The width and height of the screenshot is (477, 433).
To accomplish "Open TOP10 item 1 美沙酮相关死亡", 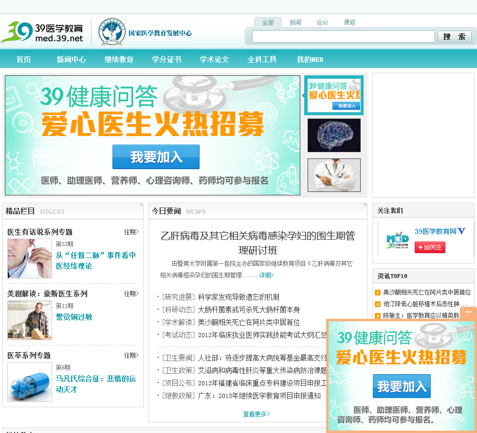I will pyautogui.click(x=427, y=292).
